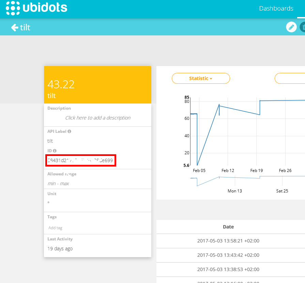
Task: Edit the min - max allowed range
Action: pyautogui.click(x=58, y=184)
